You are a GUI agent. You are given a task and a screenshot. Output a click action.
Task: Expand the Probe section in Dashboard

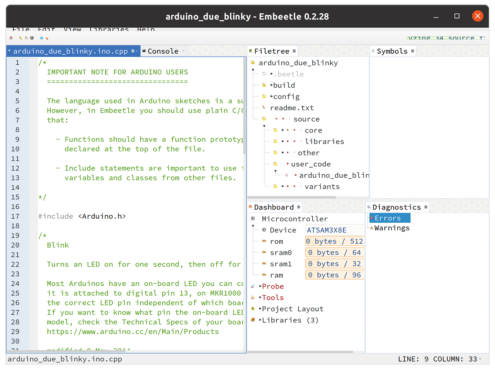pos(260,286)
